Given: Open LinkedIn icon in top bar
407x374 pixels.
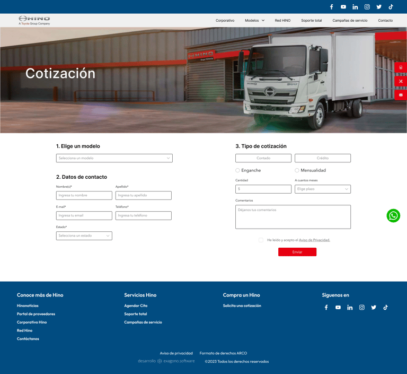Looking at the screenshot, I should tap(355, 7).
